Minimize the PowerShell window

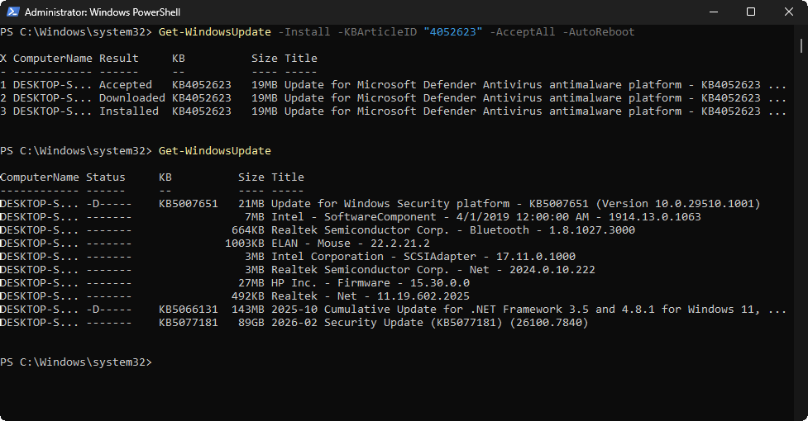pos(712,12)
